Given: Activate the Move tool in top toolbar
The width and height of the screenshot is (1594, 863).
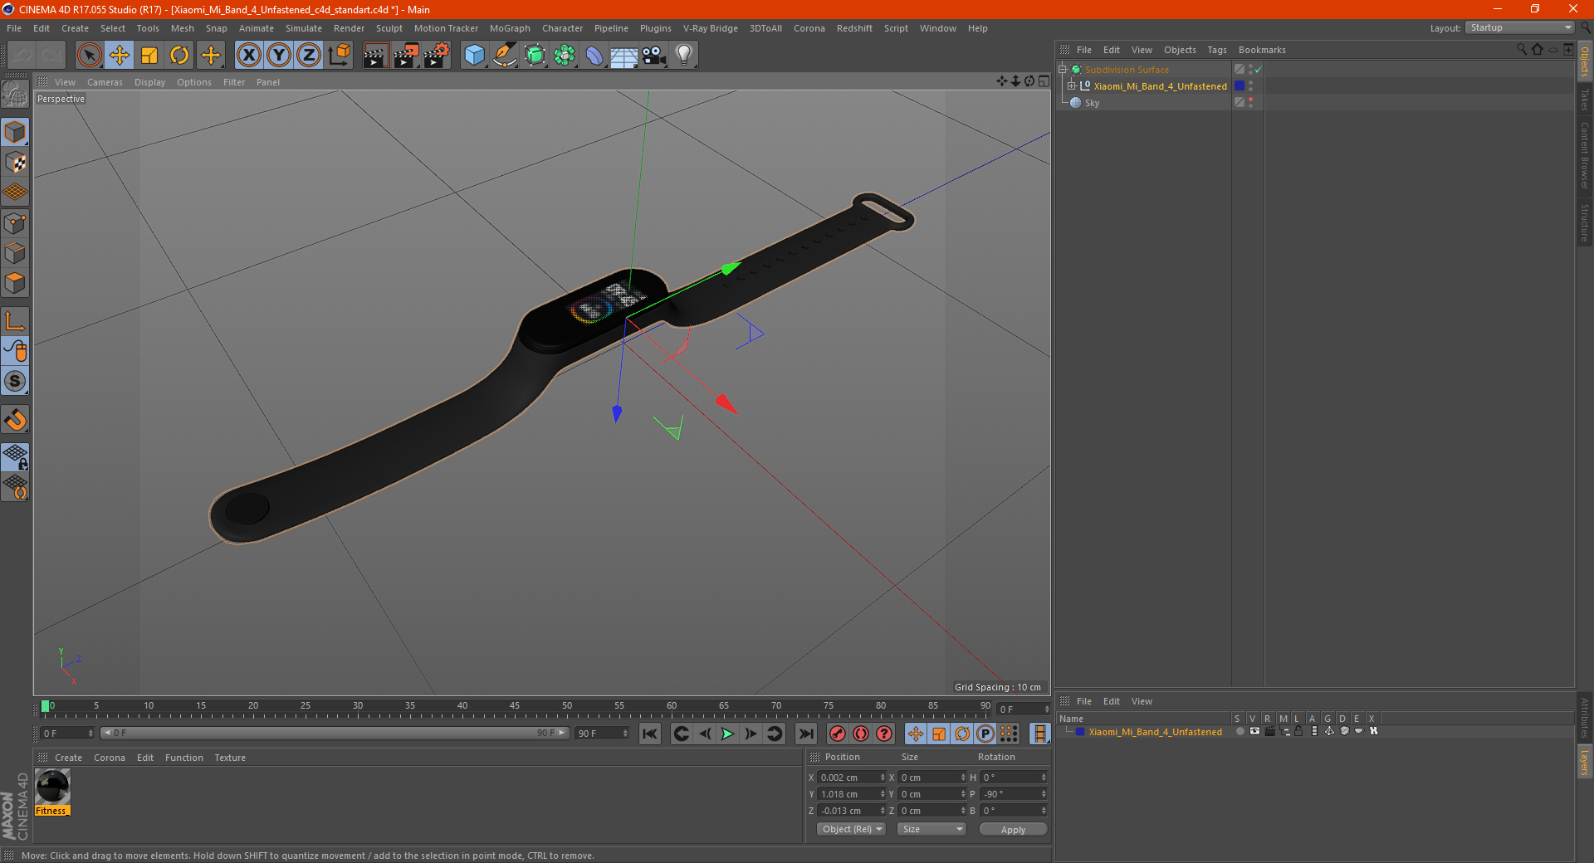Looking at the screenshot, I should pyautogui.click(x=120, y=56).
